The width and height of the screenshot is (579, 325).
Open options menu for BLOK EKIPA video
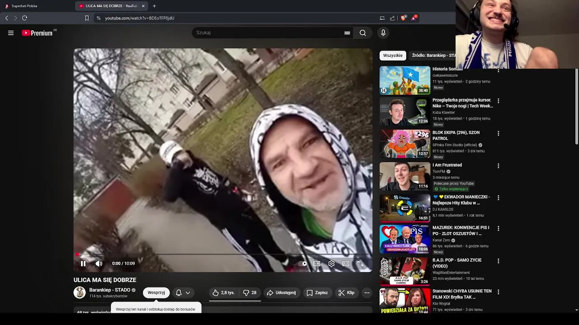(x=498, y=134)
